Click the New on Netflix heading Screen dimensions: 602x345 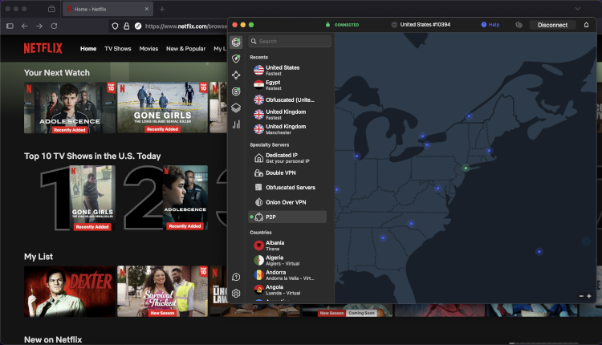(x=53, y=339)
